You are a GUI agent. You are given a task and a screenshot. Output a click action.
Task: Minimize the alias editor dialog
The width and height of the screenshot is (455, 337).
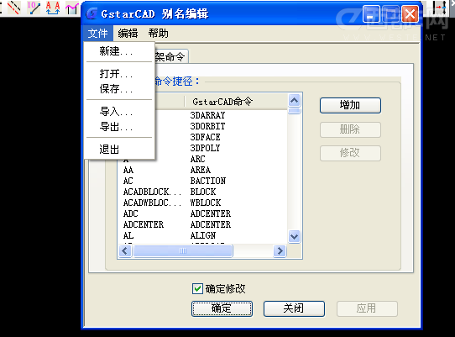(371, 14)
